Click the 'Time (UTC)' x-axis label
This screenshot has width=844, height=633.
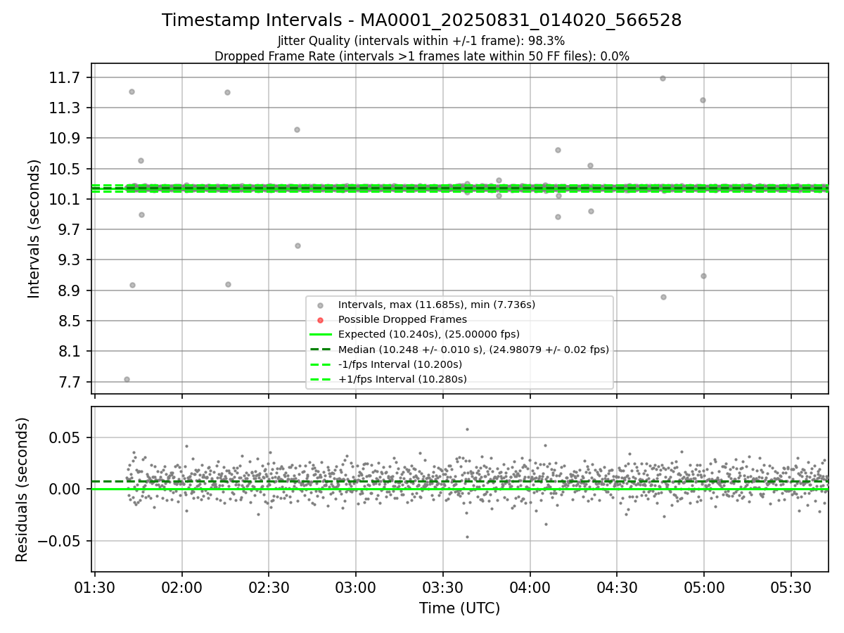tap(459, 608)
